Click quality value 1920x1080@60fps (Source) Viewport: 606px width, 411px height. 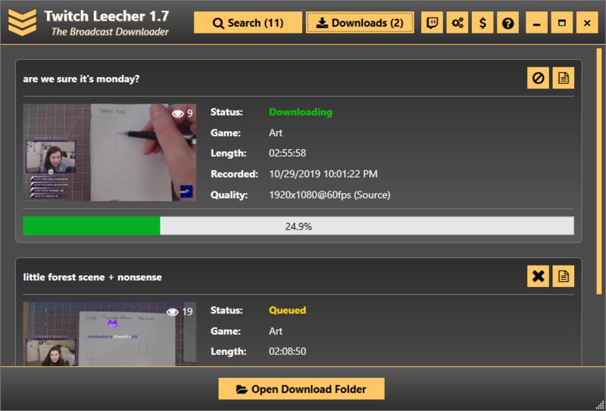[x=330, y=195]
